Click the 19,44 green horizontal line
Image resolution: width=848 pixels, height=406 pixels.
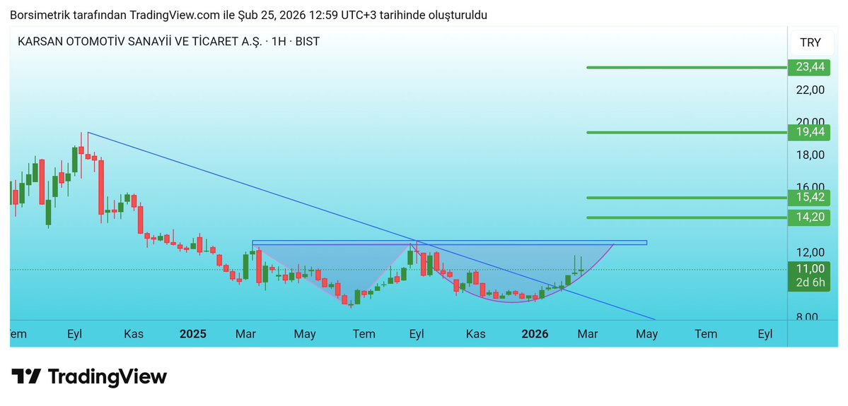tap(687, 132)
